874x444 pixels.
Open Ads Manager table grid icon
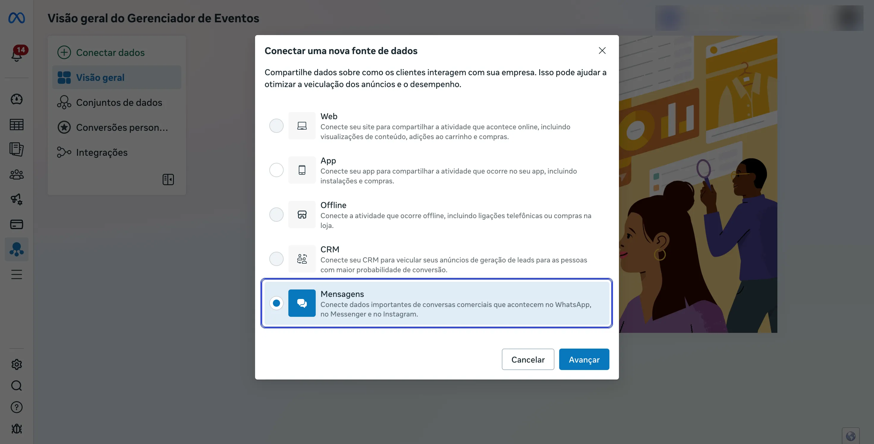coord(17,125)
